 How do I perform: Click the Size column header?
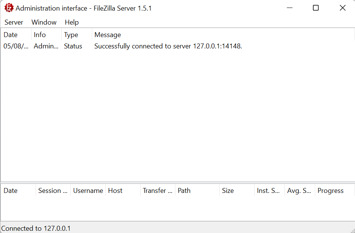pos(237,191)
